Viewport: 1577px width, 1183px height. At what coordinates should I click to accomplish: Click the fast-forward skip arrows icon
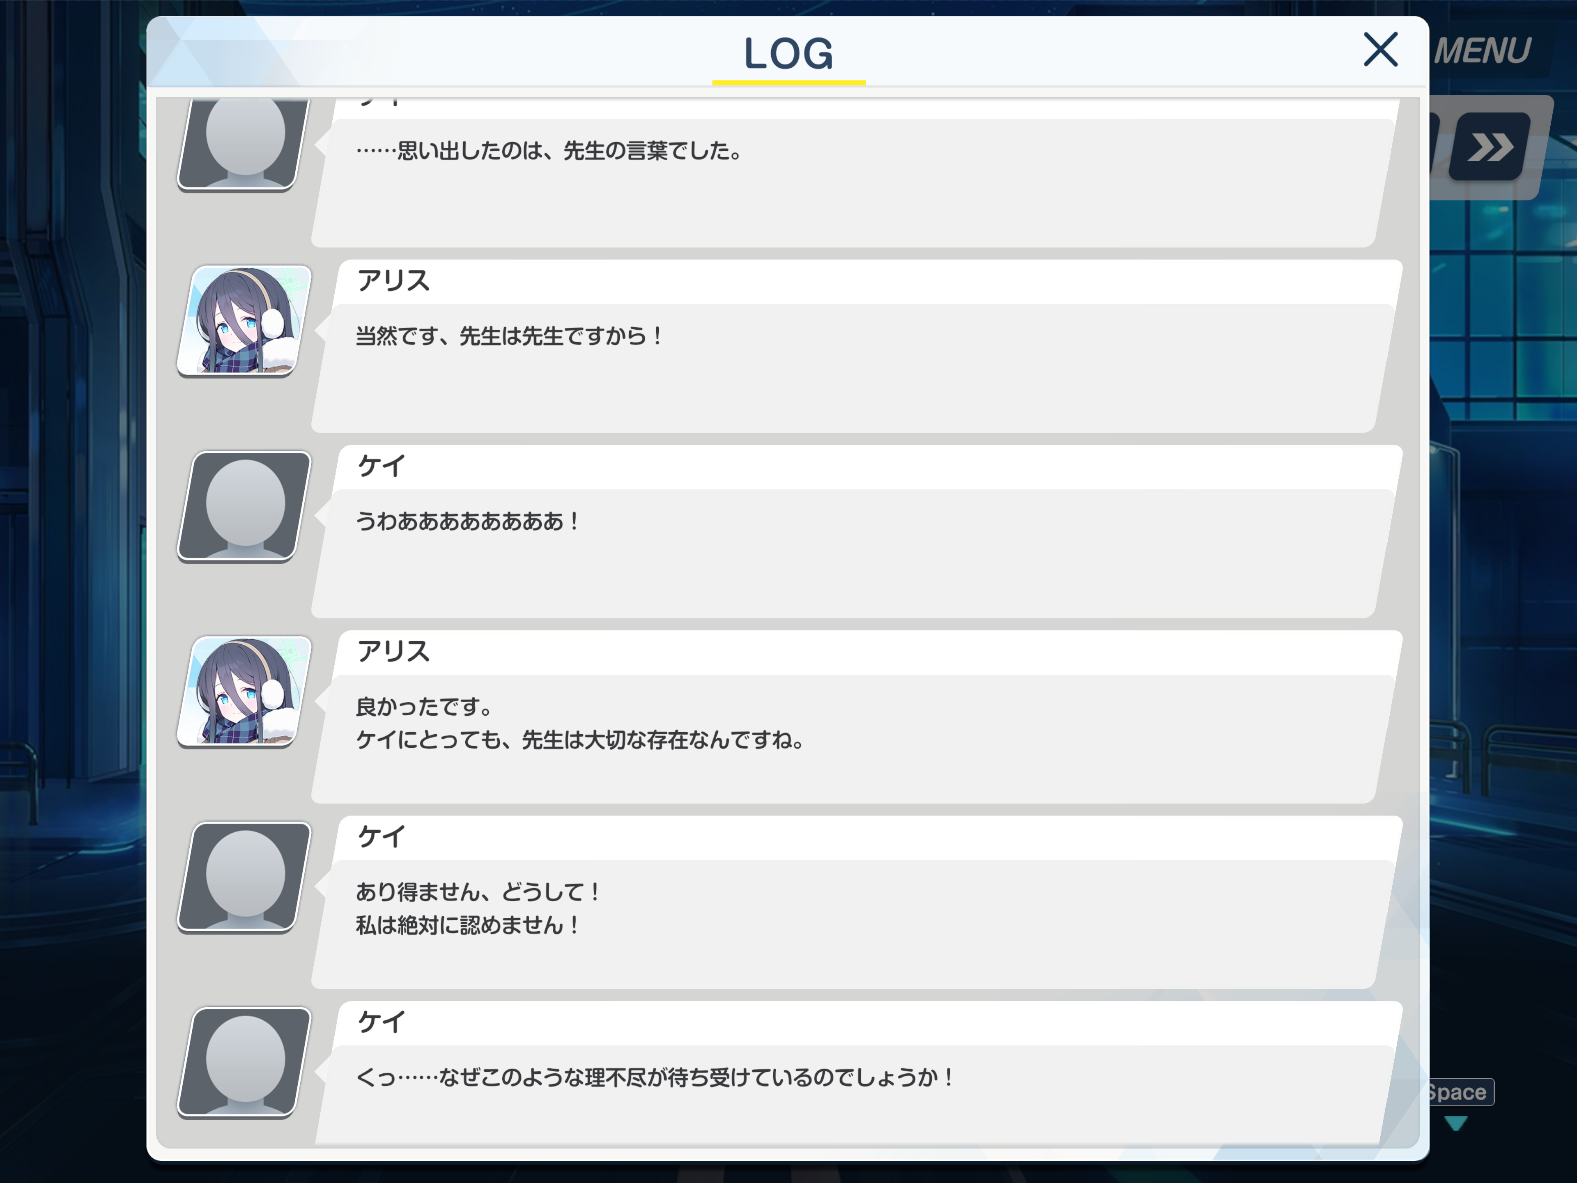tap(1489, 147)
